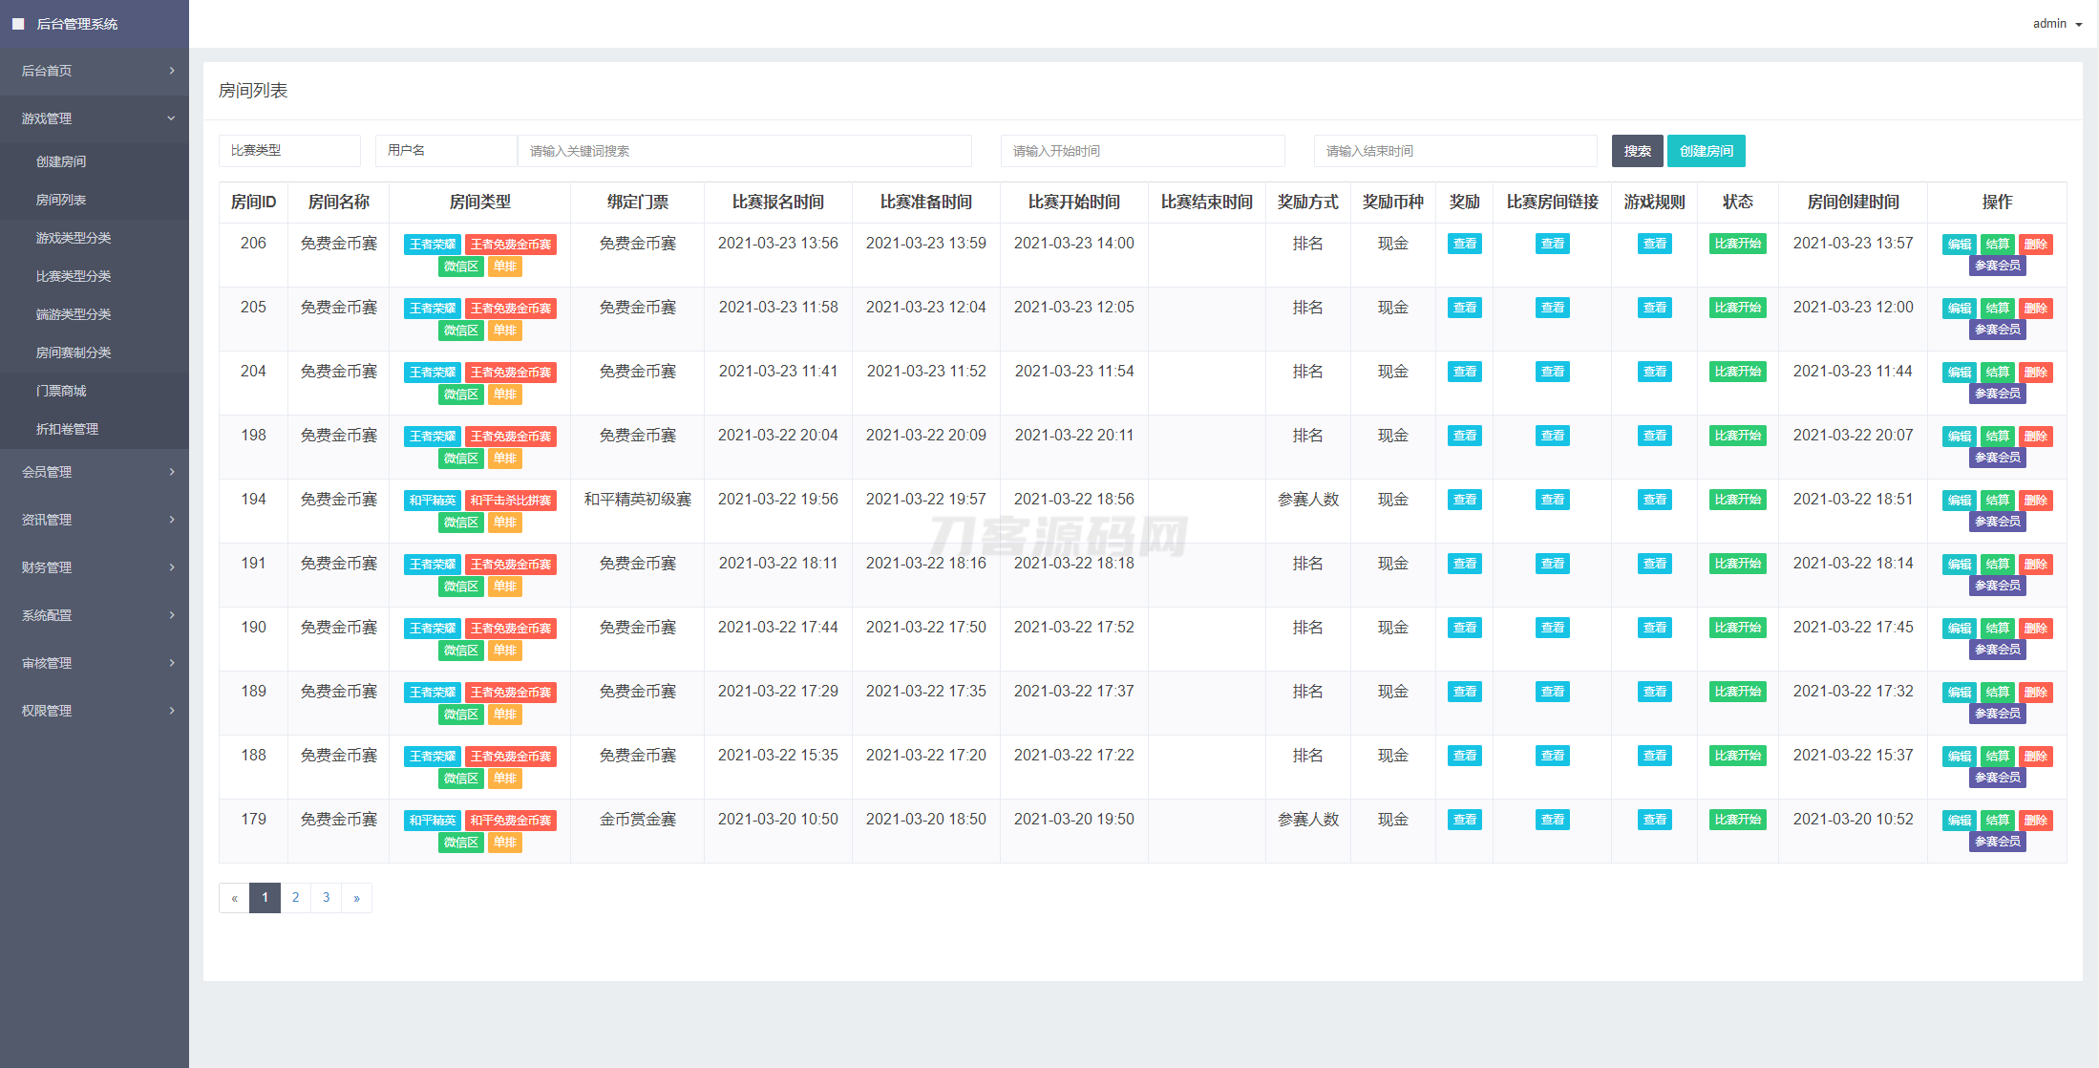The width and height of the screenshot is (2099, 1068).
Task: Collapse the 游戏管理 menu chevron
Action: 172,118
